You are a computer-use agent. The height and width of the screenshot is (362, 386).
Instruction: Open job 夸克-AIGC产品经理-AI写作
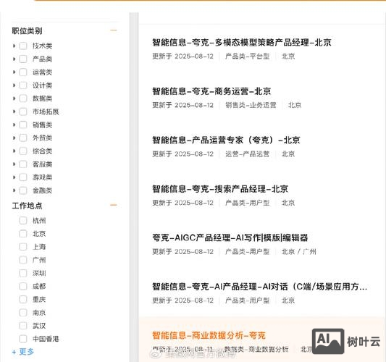[230, 237]
